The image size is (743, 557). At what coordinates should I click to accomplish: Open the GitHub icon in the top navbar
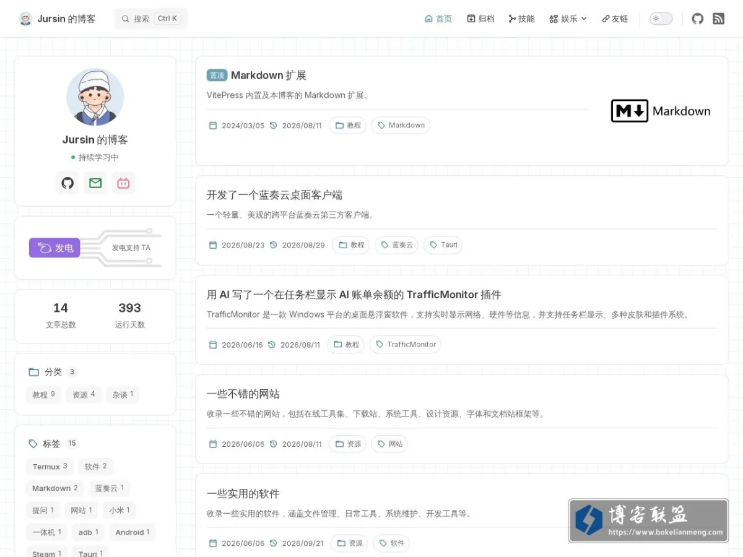pos(698,19)
